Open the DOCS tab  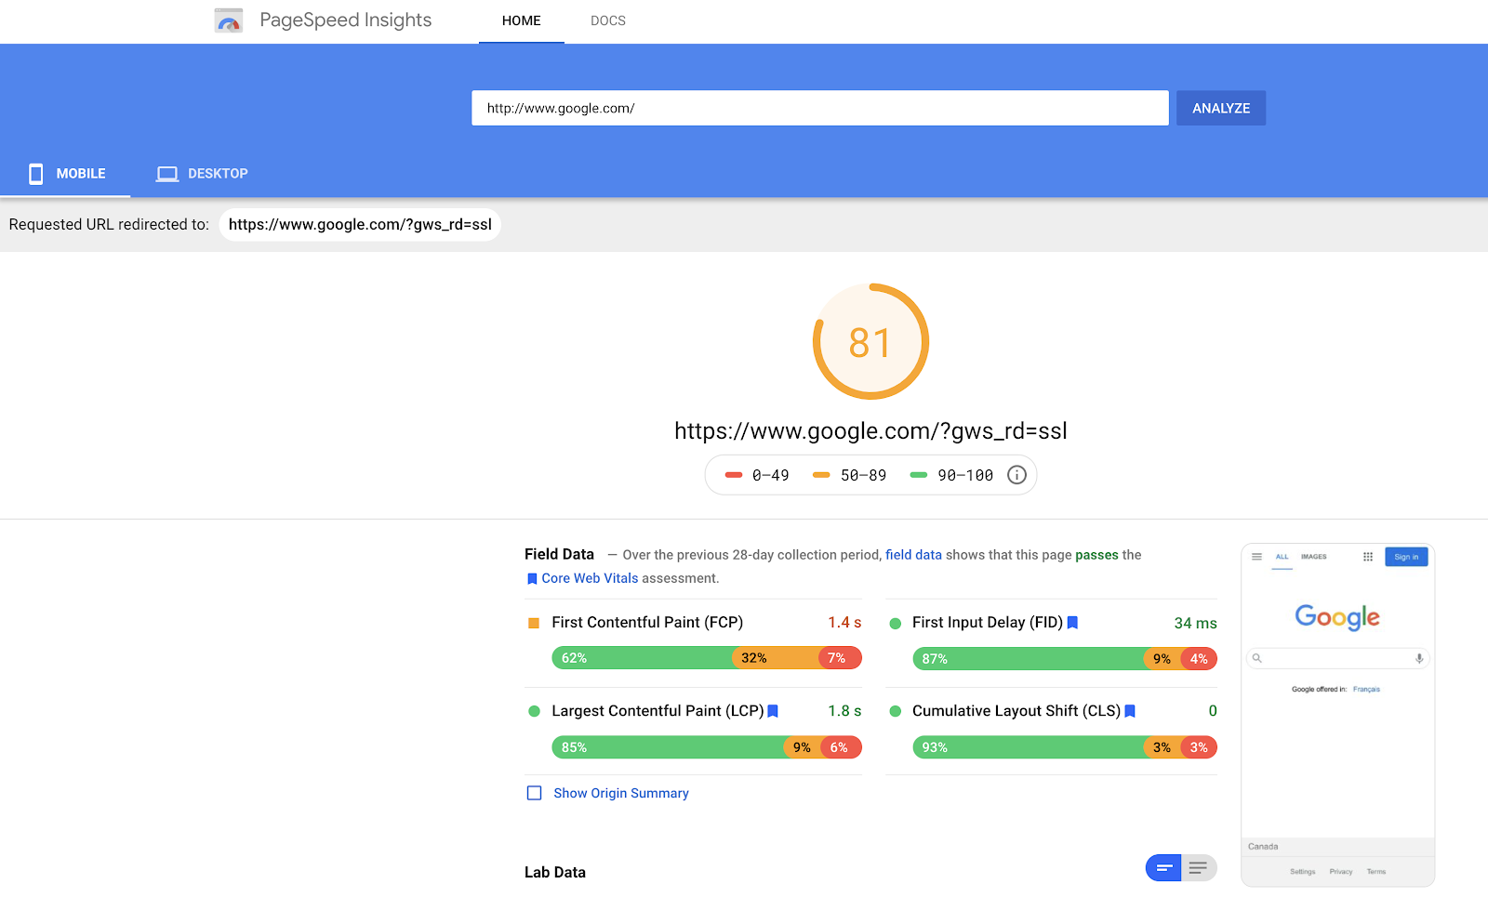pos(608,20)
